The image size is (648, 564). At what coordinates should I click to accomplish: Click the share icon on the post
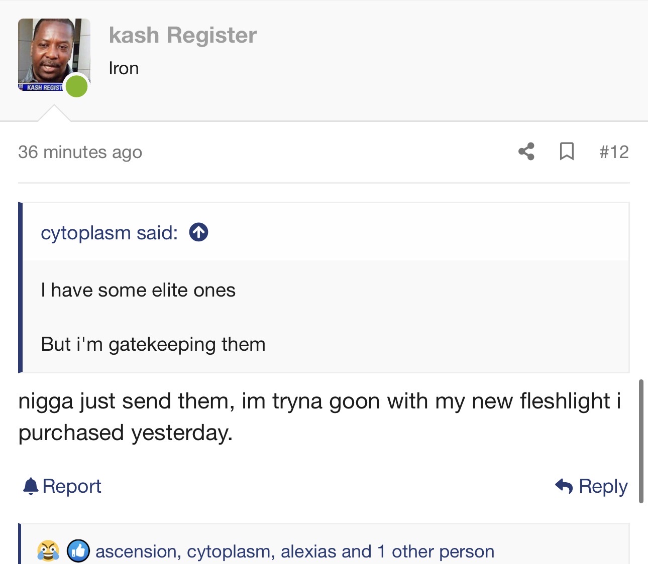point(526,152)
